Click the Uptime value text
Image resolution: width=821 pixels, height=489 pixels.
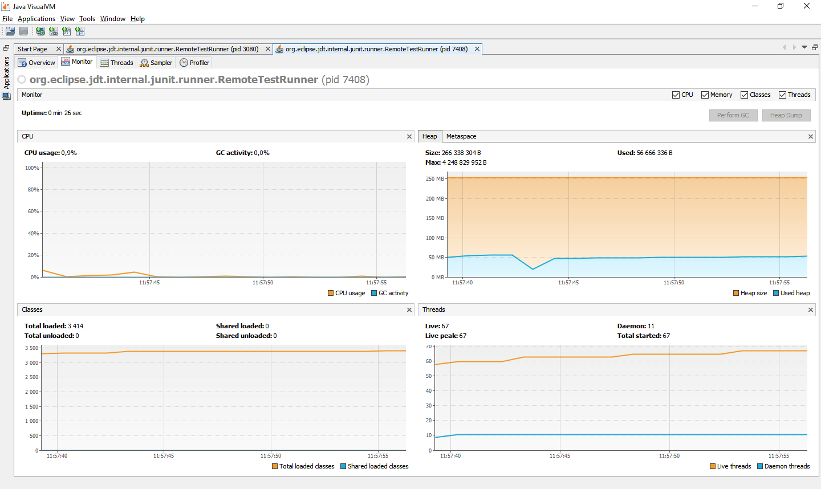click(65, 113)
